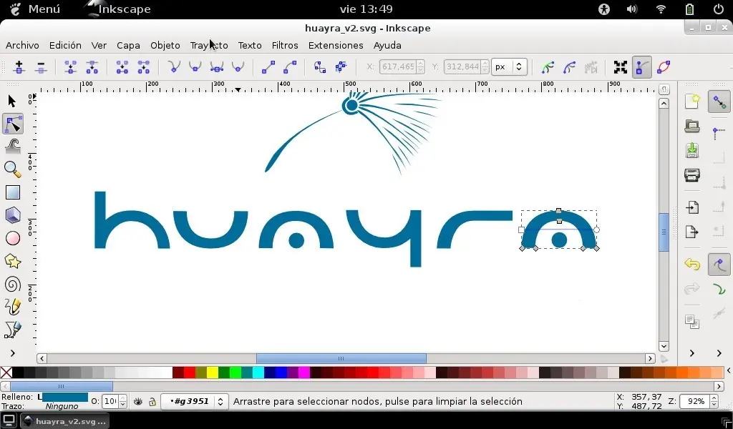The width and height of the screenshot is (733, 429).
Task: Click the convert object to path icon
Action: (x=320, y=67)
